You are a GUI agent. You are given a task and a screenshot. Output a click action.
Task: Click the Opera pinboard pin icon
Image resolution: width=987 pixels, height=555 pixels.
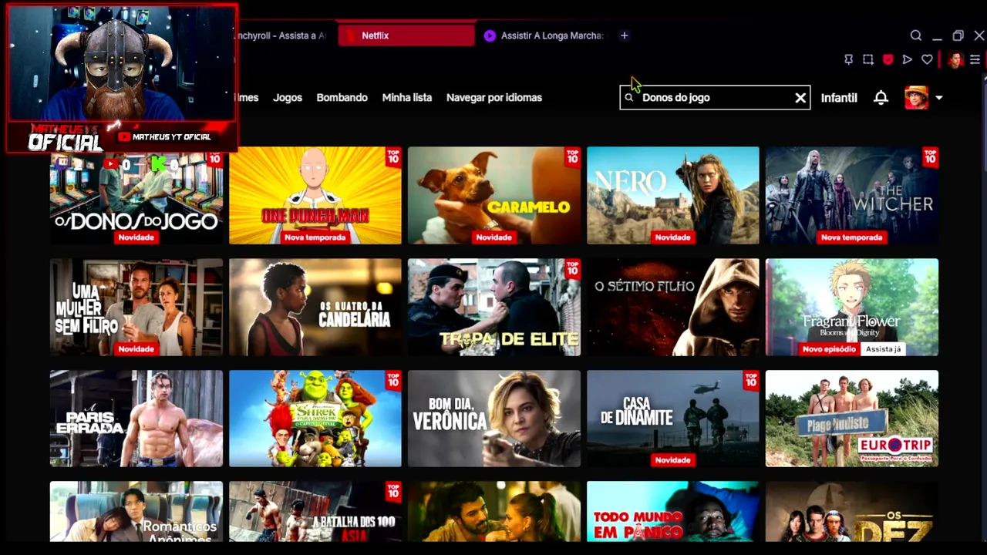[849, 59]
